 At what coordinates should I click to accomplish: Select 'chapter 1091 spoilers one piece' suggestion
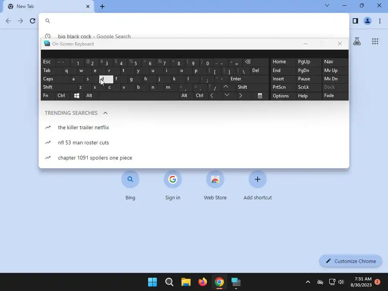(x=194, y=158)
